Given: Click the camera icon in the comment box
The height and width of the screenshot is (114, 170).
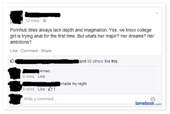Looking at the screenshot, I should point(153,99).
